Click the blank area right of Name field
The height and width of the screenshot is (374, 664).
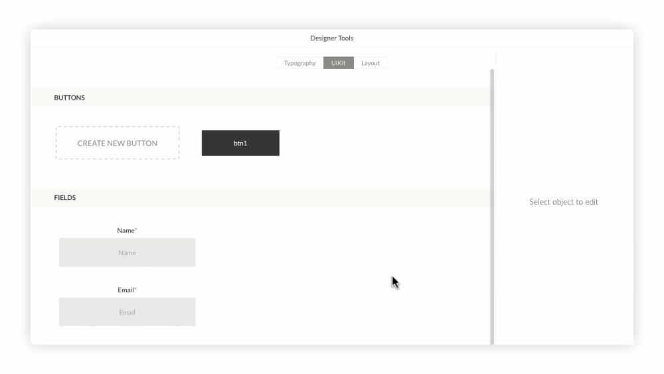coord(299,252)
